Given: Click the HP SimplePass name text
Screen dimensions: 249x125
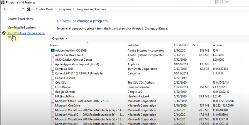Looking at the screenshot, I should point(64,97).
